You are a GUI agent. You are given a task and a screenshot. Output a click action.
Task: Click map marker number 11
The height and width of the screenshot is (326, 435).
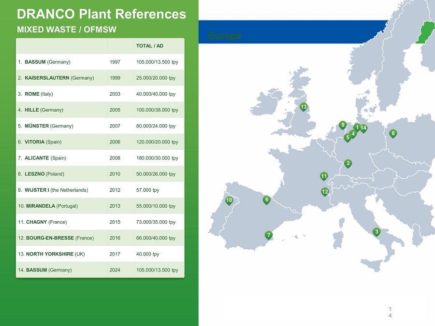[x=324, y=176]
